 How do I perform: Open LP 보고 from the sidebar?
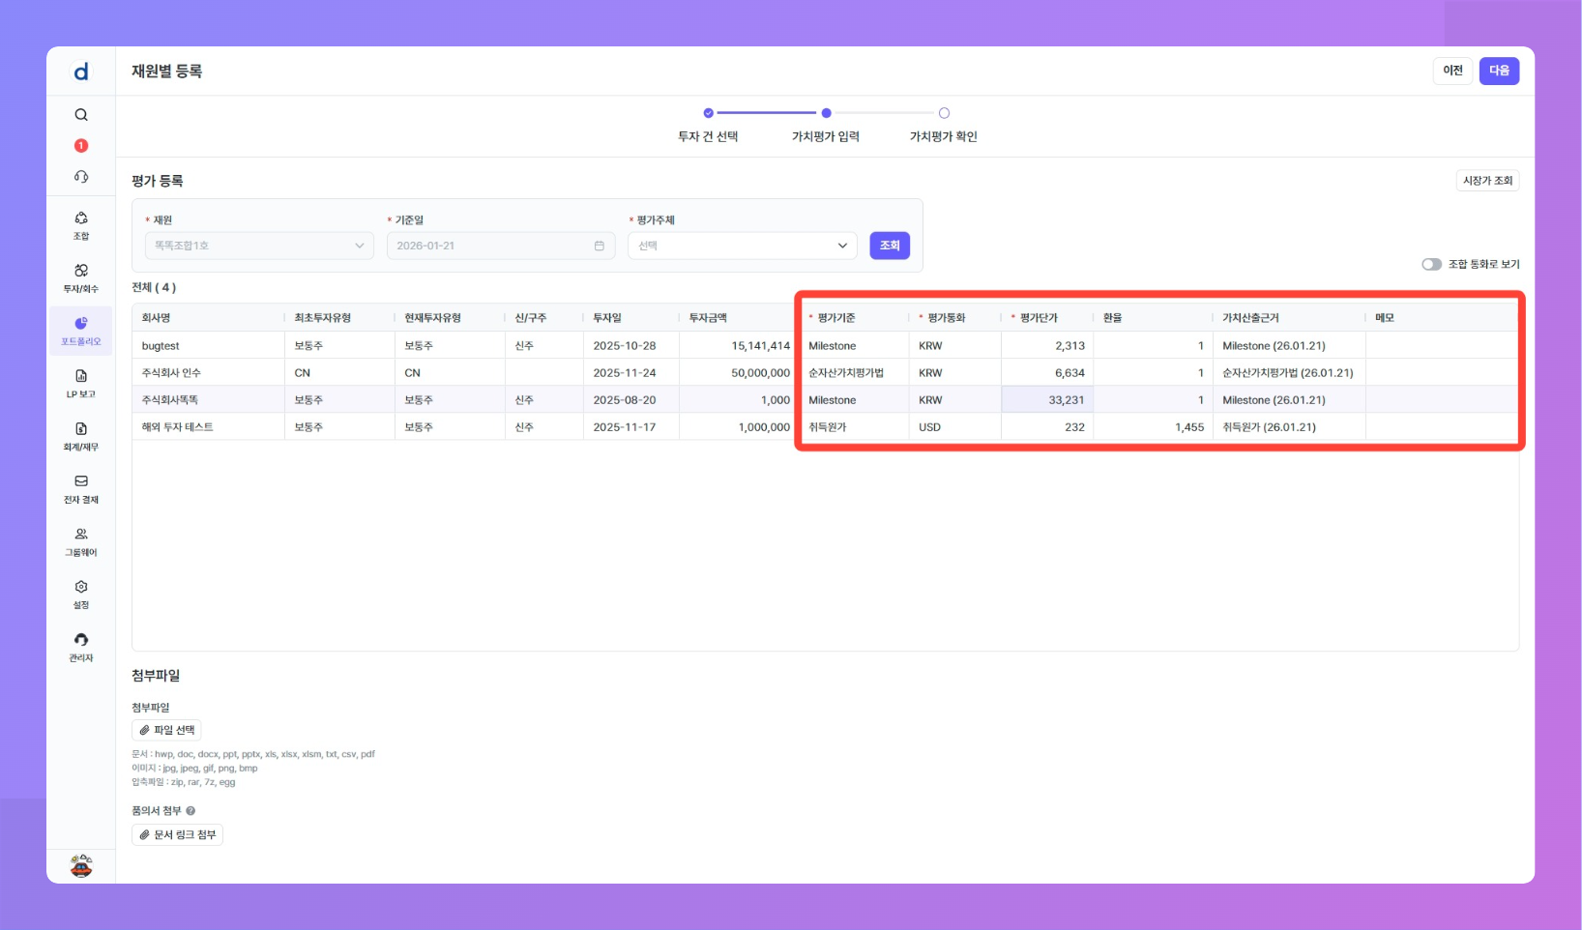[81, 384]
